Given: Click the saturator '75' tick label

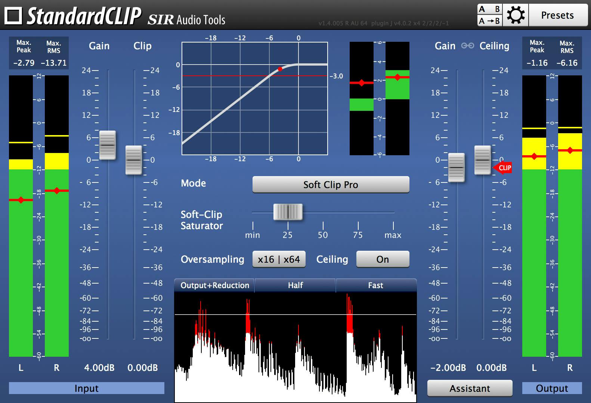Looking at the screenshot, I should pos(358,235).
